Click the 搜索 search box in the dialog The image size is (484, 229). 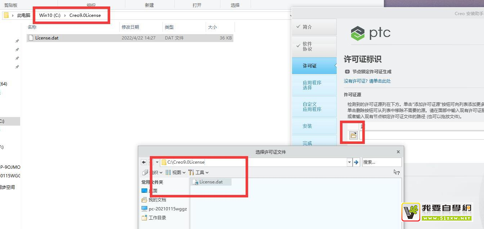382,162
